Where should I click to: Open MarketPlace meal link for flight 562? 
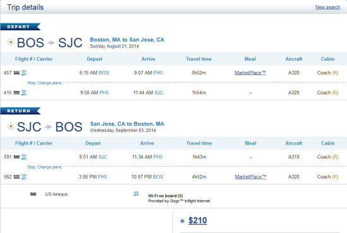tap(250, 177)
